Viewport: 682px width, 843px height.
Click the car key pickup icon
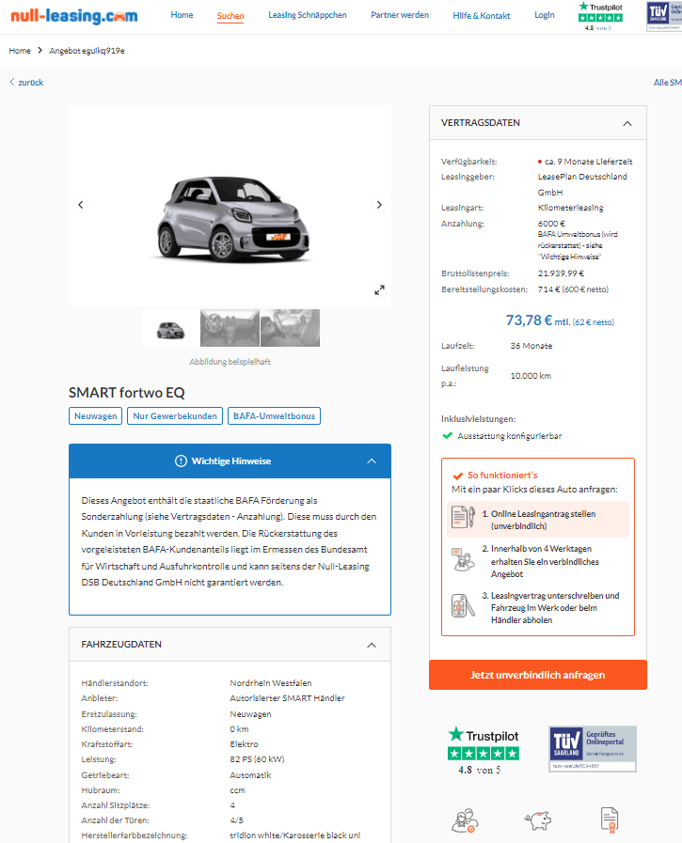pyautogui.click(x=463, y=606)
